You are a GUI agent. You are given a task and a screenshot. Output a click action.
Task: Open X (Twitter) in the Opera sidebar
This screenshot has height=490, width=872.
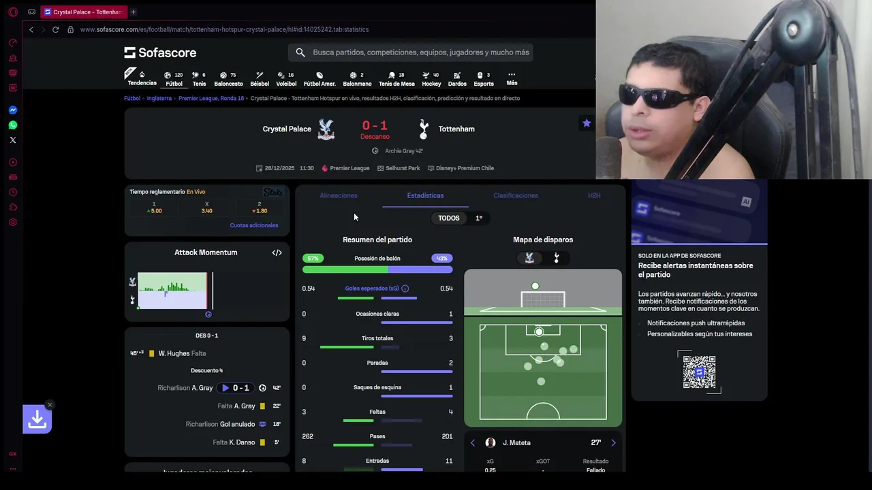(12, 140)
